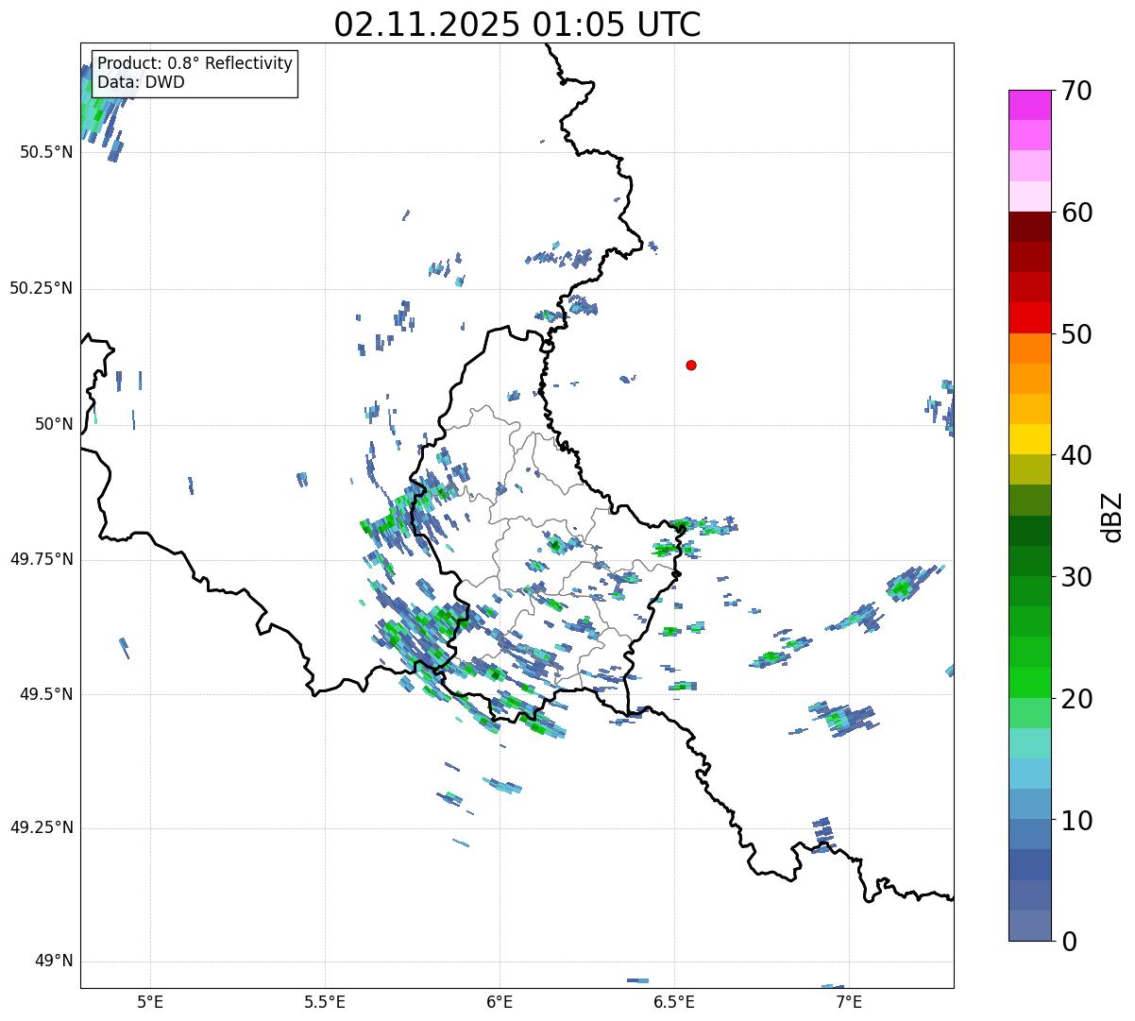Click the 5.5°E longitude label
This screenshot has height=1021, width=1135.
click(325, 1001)
